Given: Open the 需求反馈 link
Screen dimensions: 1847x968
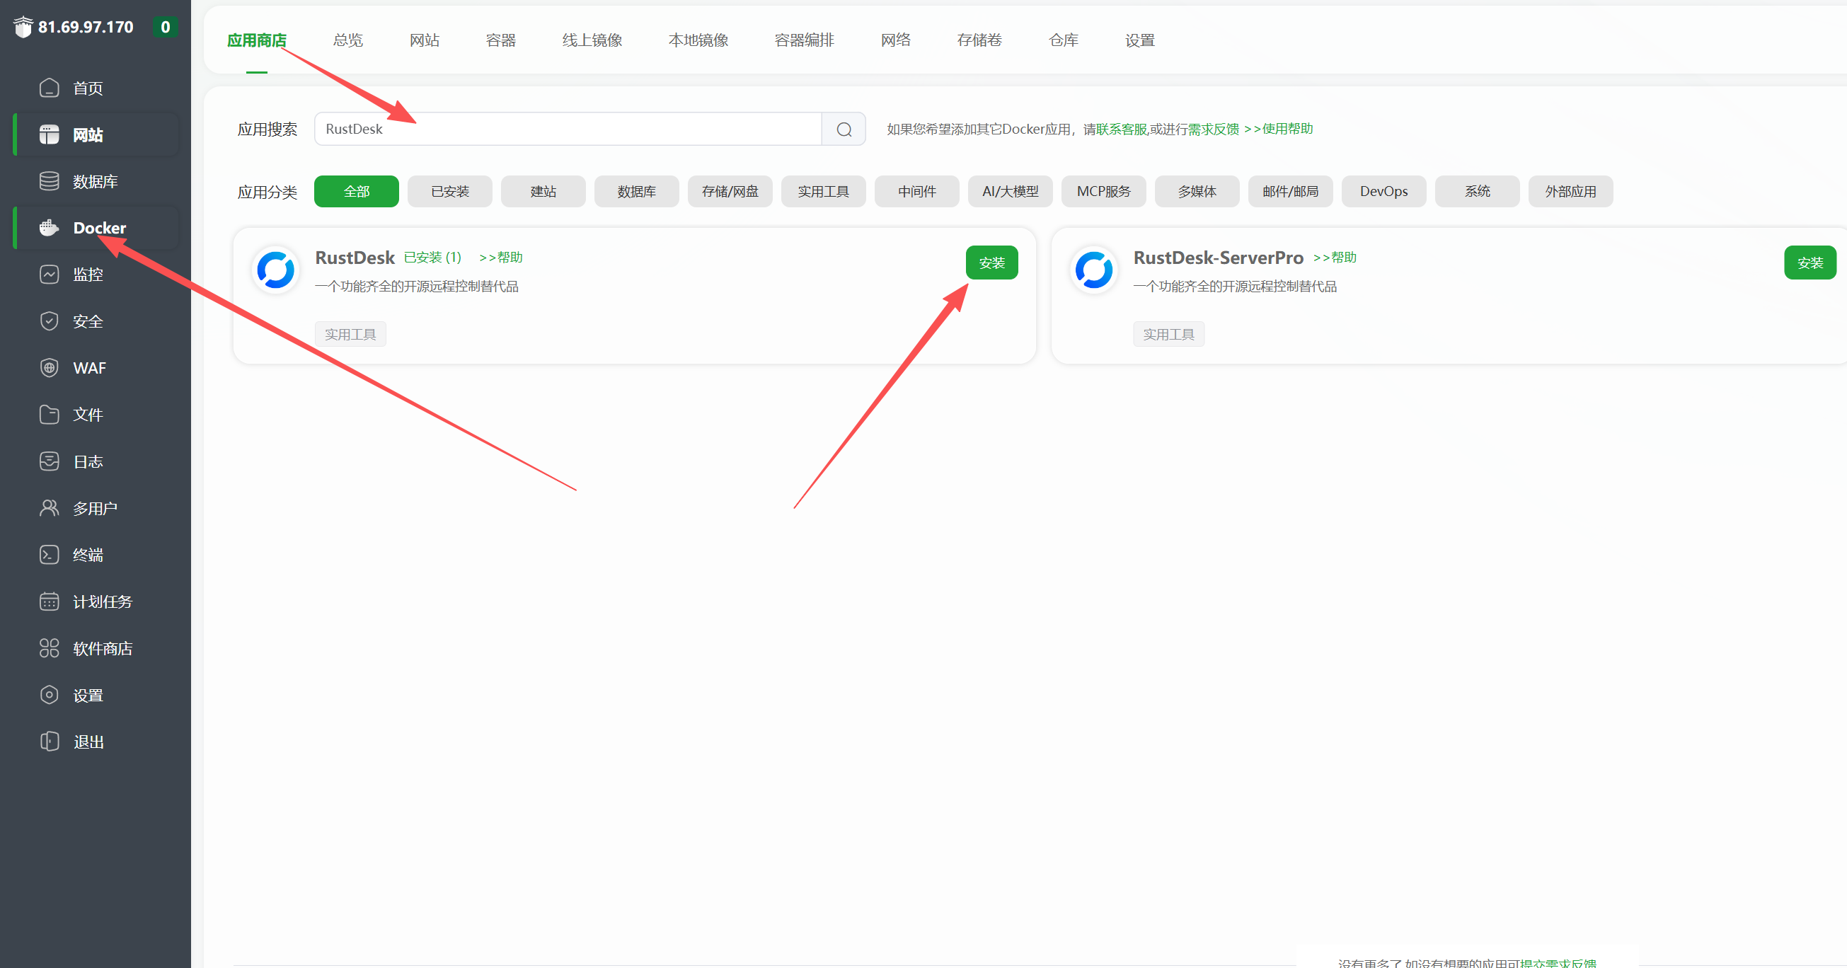Looking at the screenshot, I should [1213, 129].
